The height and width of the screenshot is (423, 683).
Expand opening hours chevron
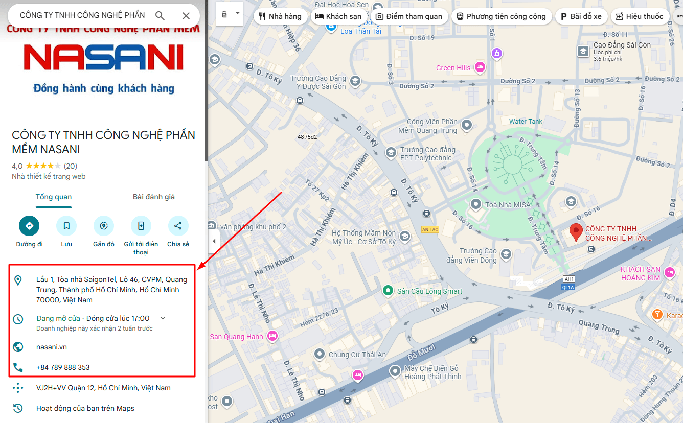coord(163,318)
